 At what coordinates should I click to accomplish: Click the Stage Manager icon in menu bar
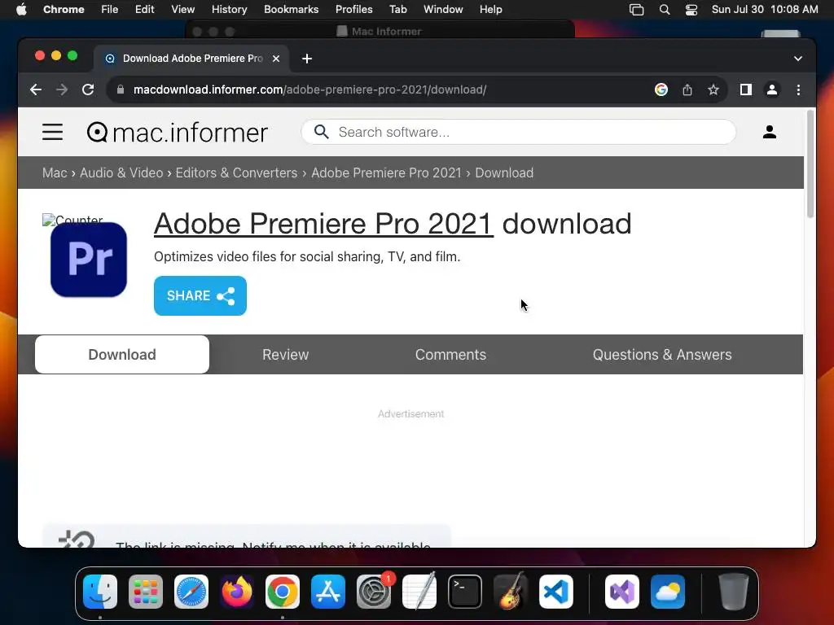tap(636, 9)
